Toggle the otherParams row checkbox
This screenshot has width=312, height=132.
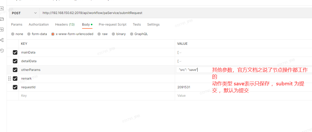pyautogui.click(x=15, y=70)
